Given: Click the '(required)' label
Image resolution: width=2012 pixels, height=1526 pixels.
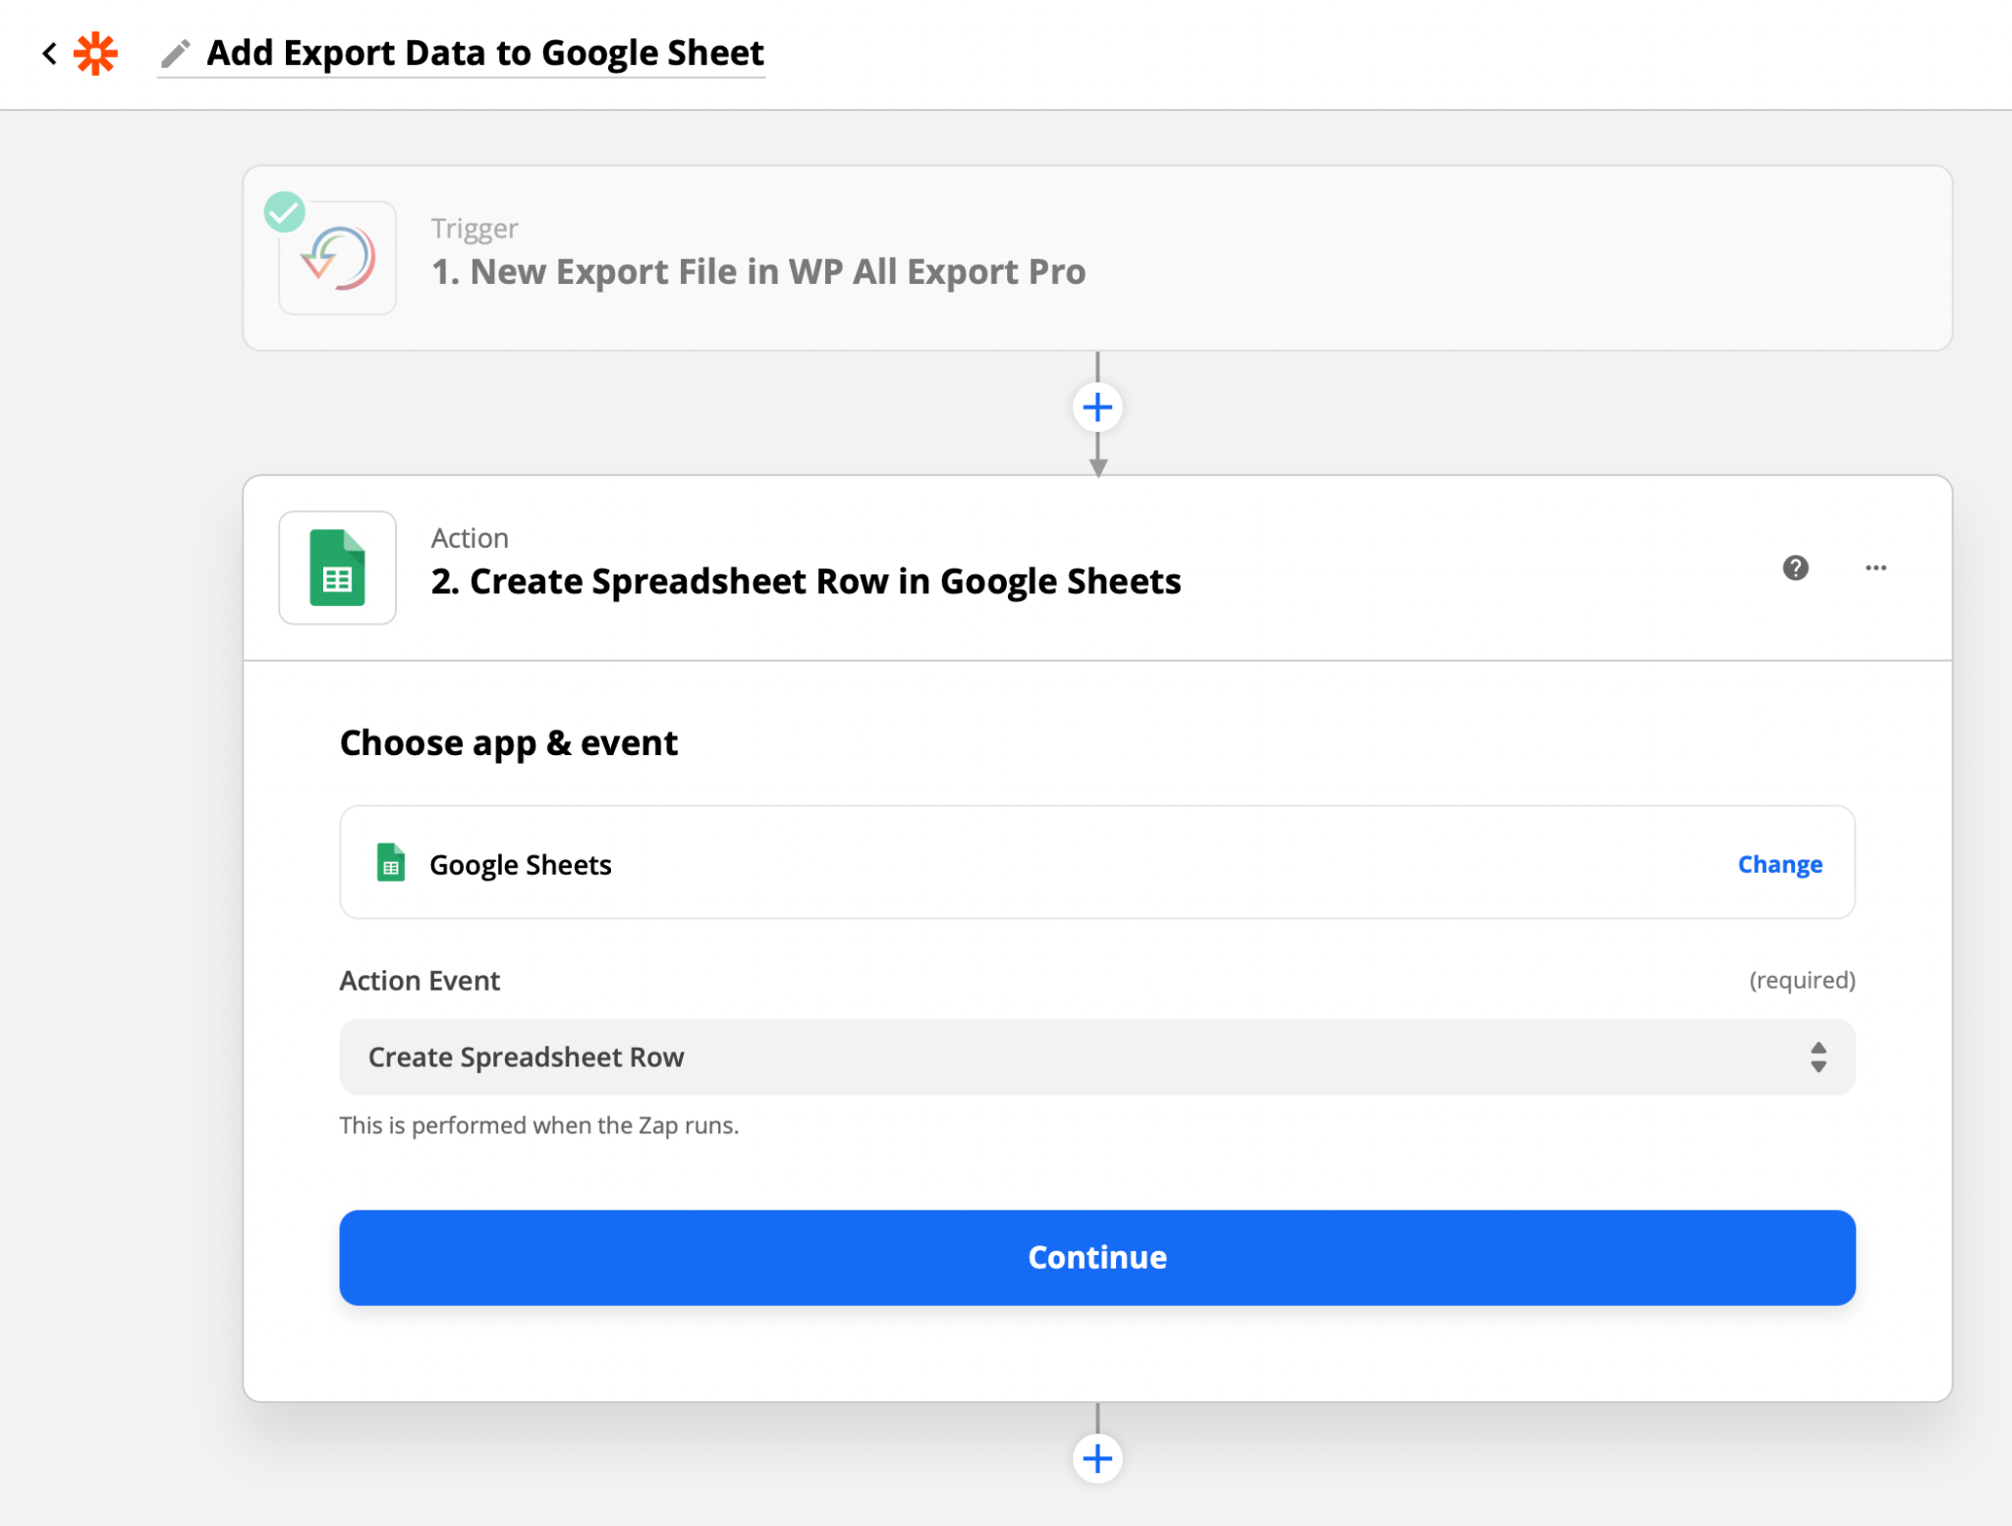Looking at the screenshot, I should click(x=1801, y=980).
